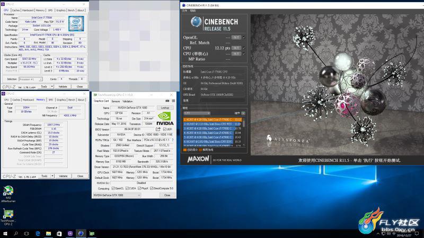The width and height of the screenshot is (424, 238).
Task: Open the Processor #1 selection dropdown
Action: pos(31,79)
